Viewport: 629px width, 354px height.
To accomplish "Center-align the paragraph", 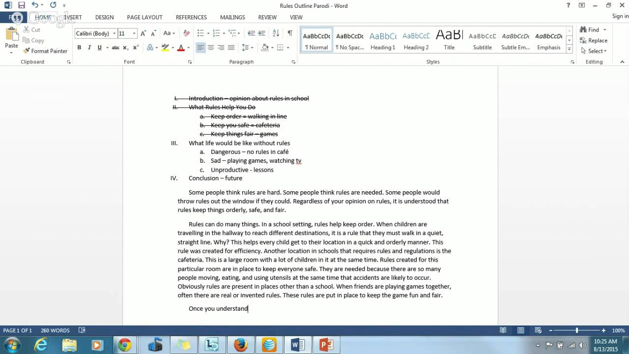I will 211,48.
